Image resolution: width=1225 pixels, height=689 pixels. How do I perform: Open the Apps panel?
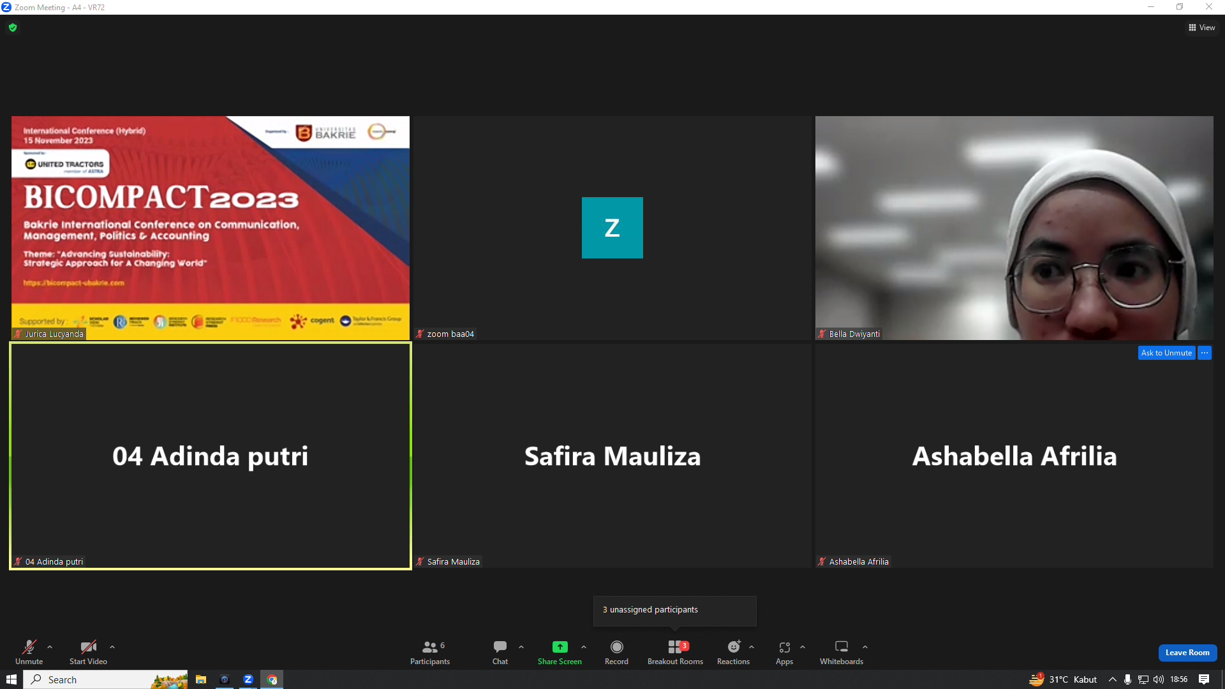784,652
